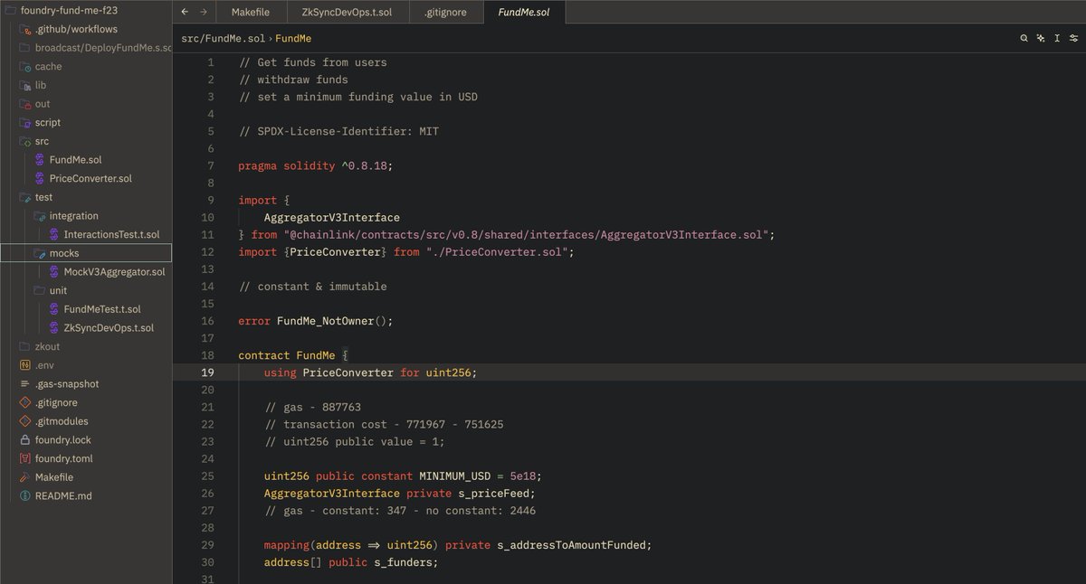Click "// transaction cost - 771967 - 751625" comment
The width and height of the screenshot is (1086, 584).
384,424
